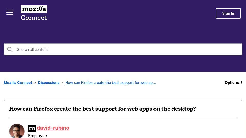Click the discussion title heading text
This screenshot has width=246, height=138.
(103, 109)
